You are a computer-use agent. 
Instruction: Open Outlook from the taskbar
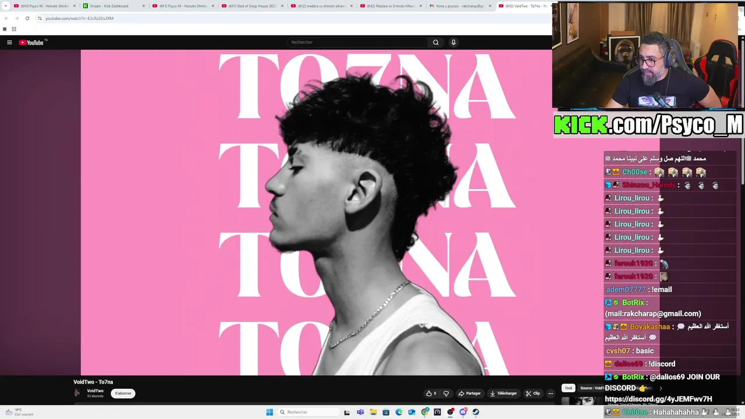[x=411, y=412]
